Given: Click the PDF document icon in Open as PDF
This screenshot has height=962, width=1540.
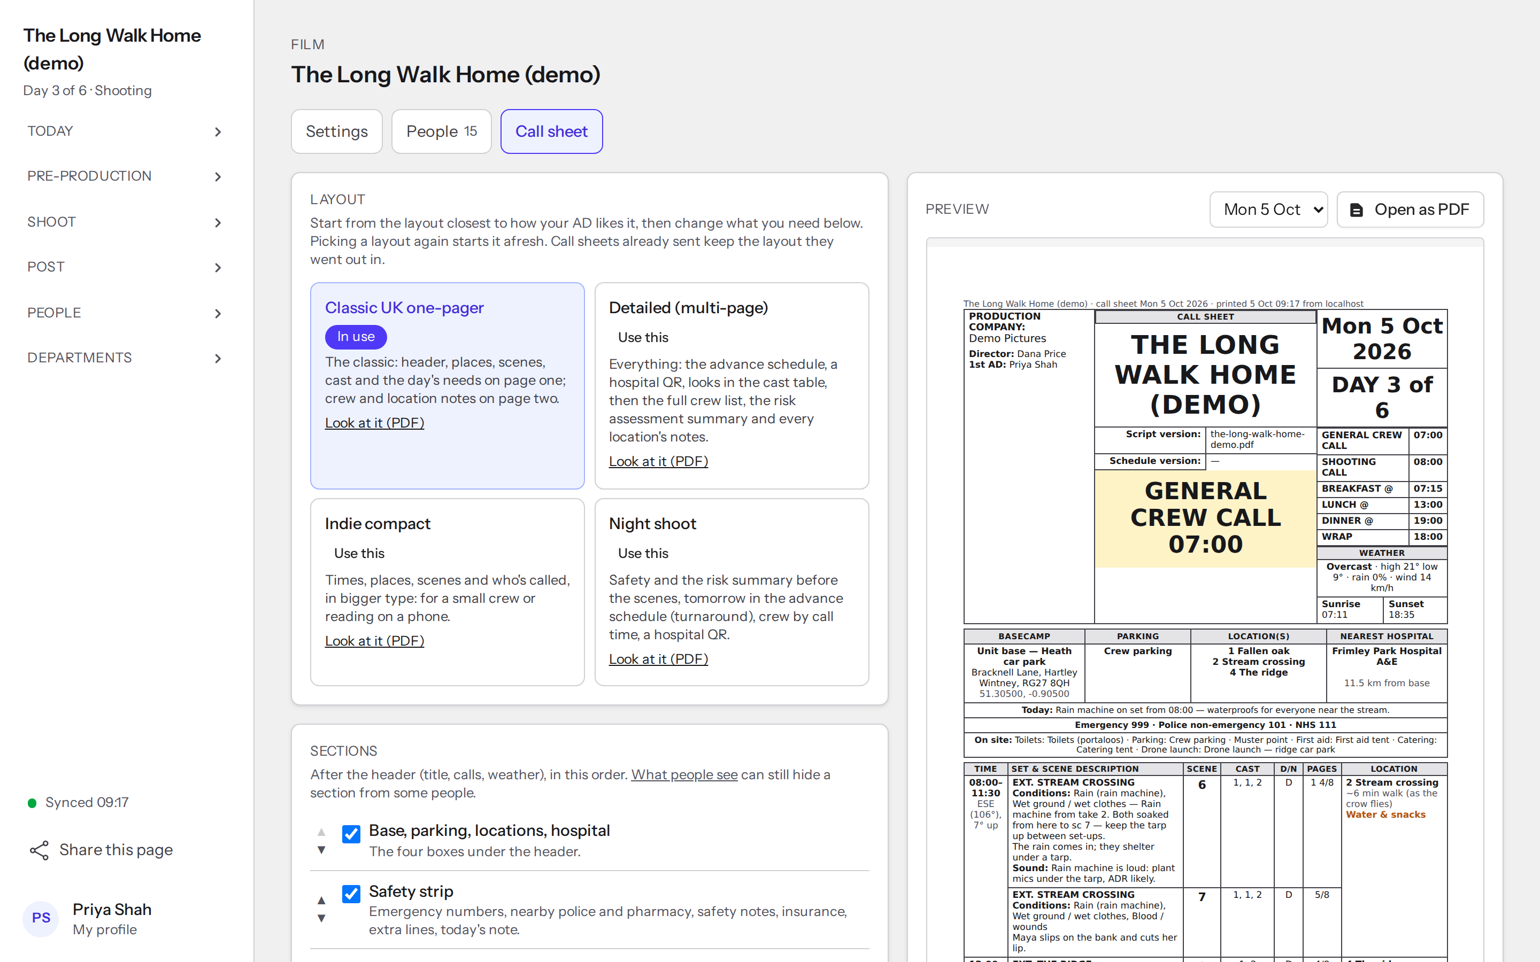Looking at the screenshot, I should coord(1356,210).
